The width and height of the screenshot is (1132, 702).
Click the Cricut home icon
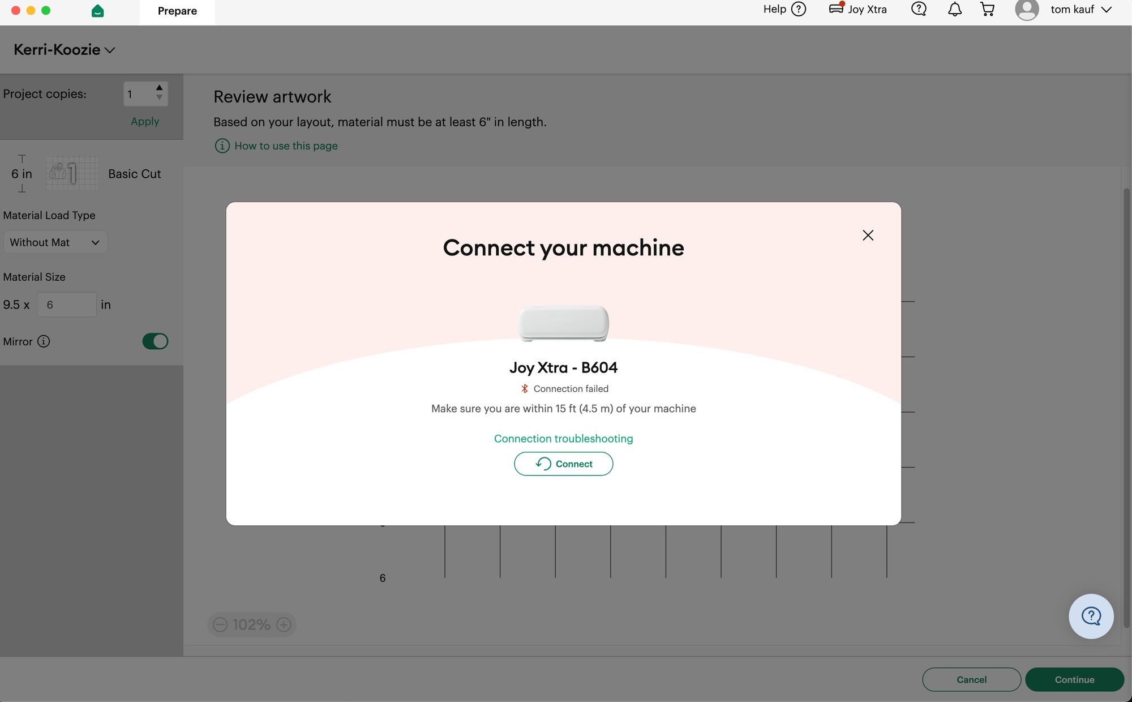[97, 11]
